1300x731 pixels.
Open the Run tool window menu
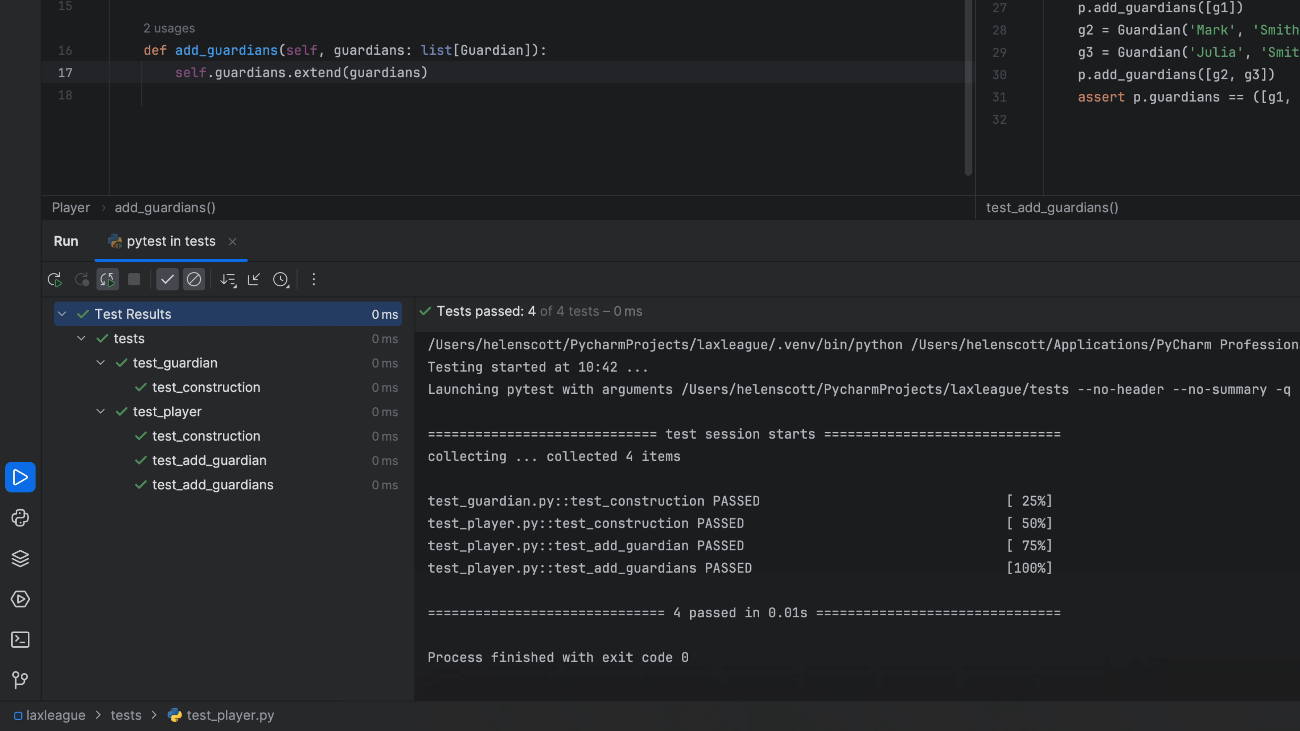click(66, 241)
